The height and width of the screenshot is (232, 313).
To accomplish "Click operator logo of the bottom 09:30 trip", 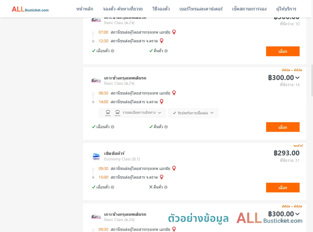I will tap(96, 217).
